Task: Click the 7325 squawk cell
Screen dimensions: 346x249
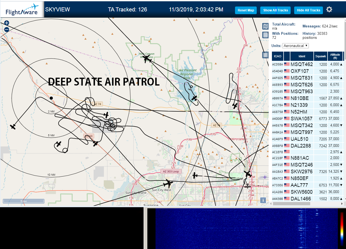Action: tap(320, 172)
